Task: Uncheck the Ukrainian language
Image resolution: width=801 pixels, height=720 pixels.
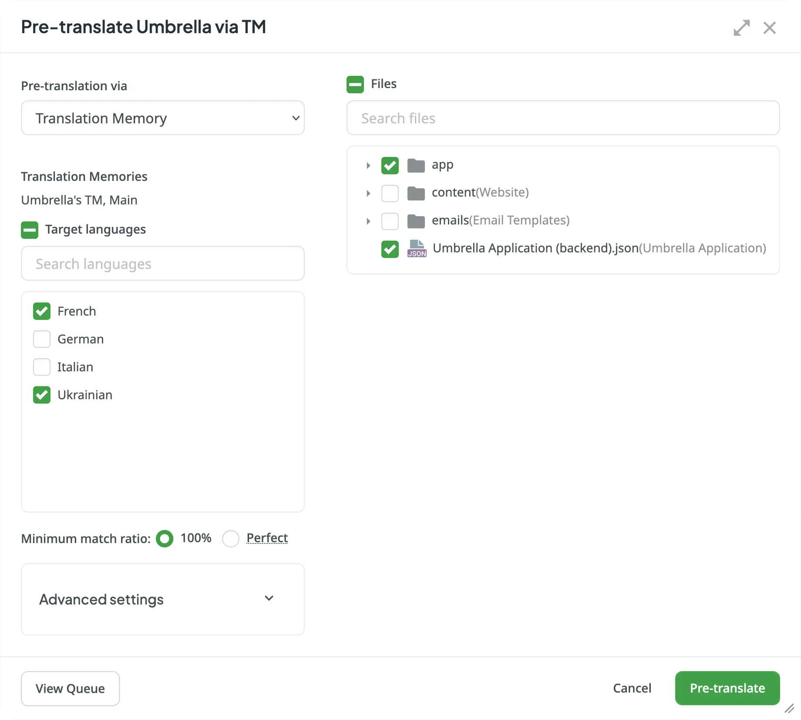Action: point(42,395)
